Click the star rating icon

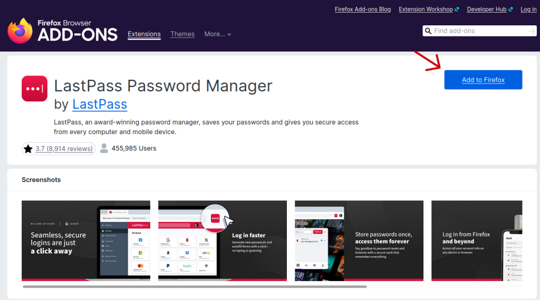click(x=28, y=148)
